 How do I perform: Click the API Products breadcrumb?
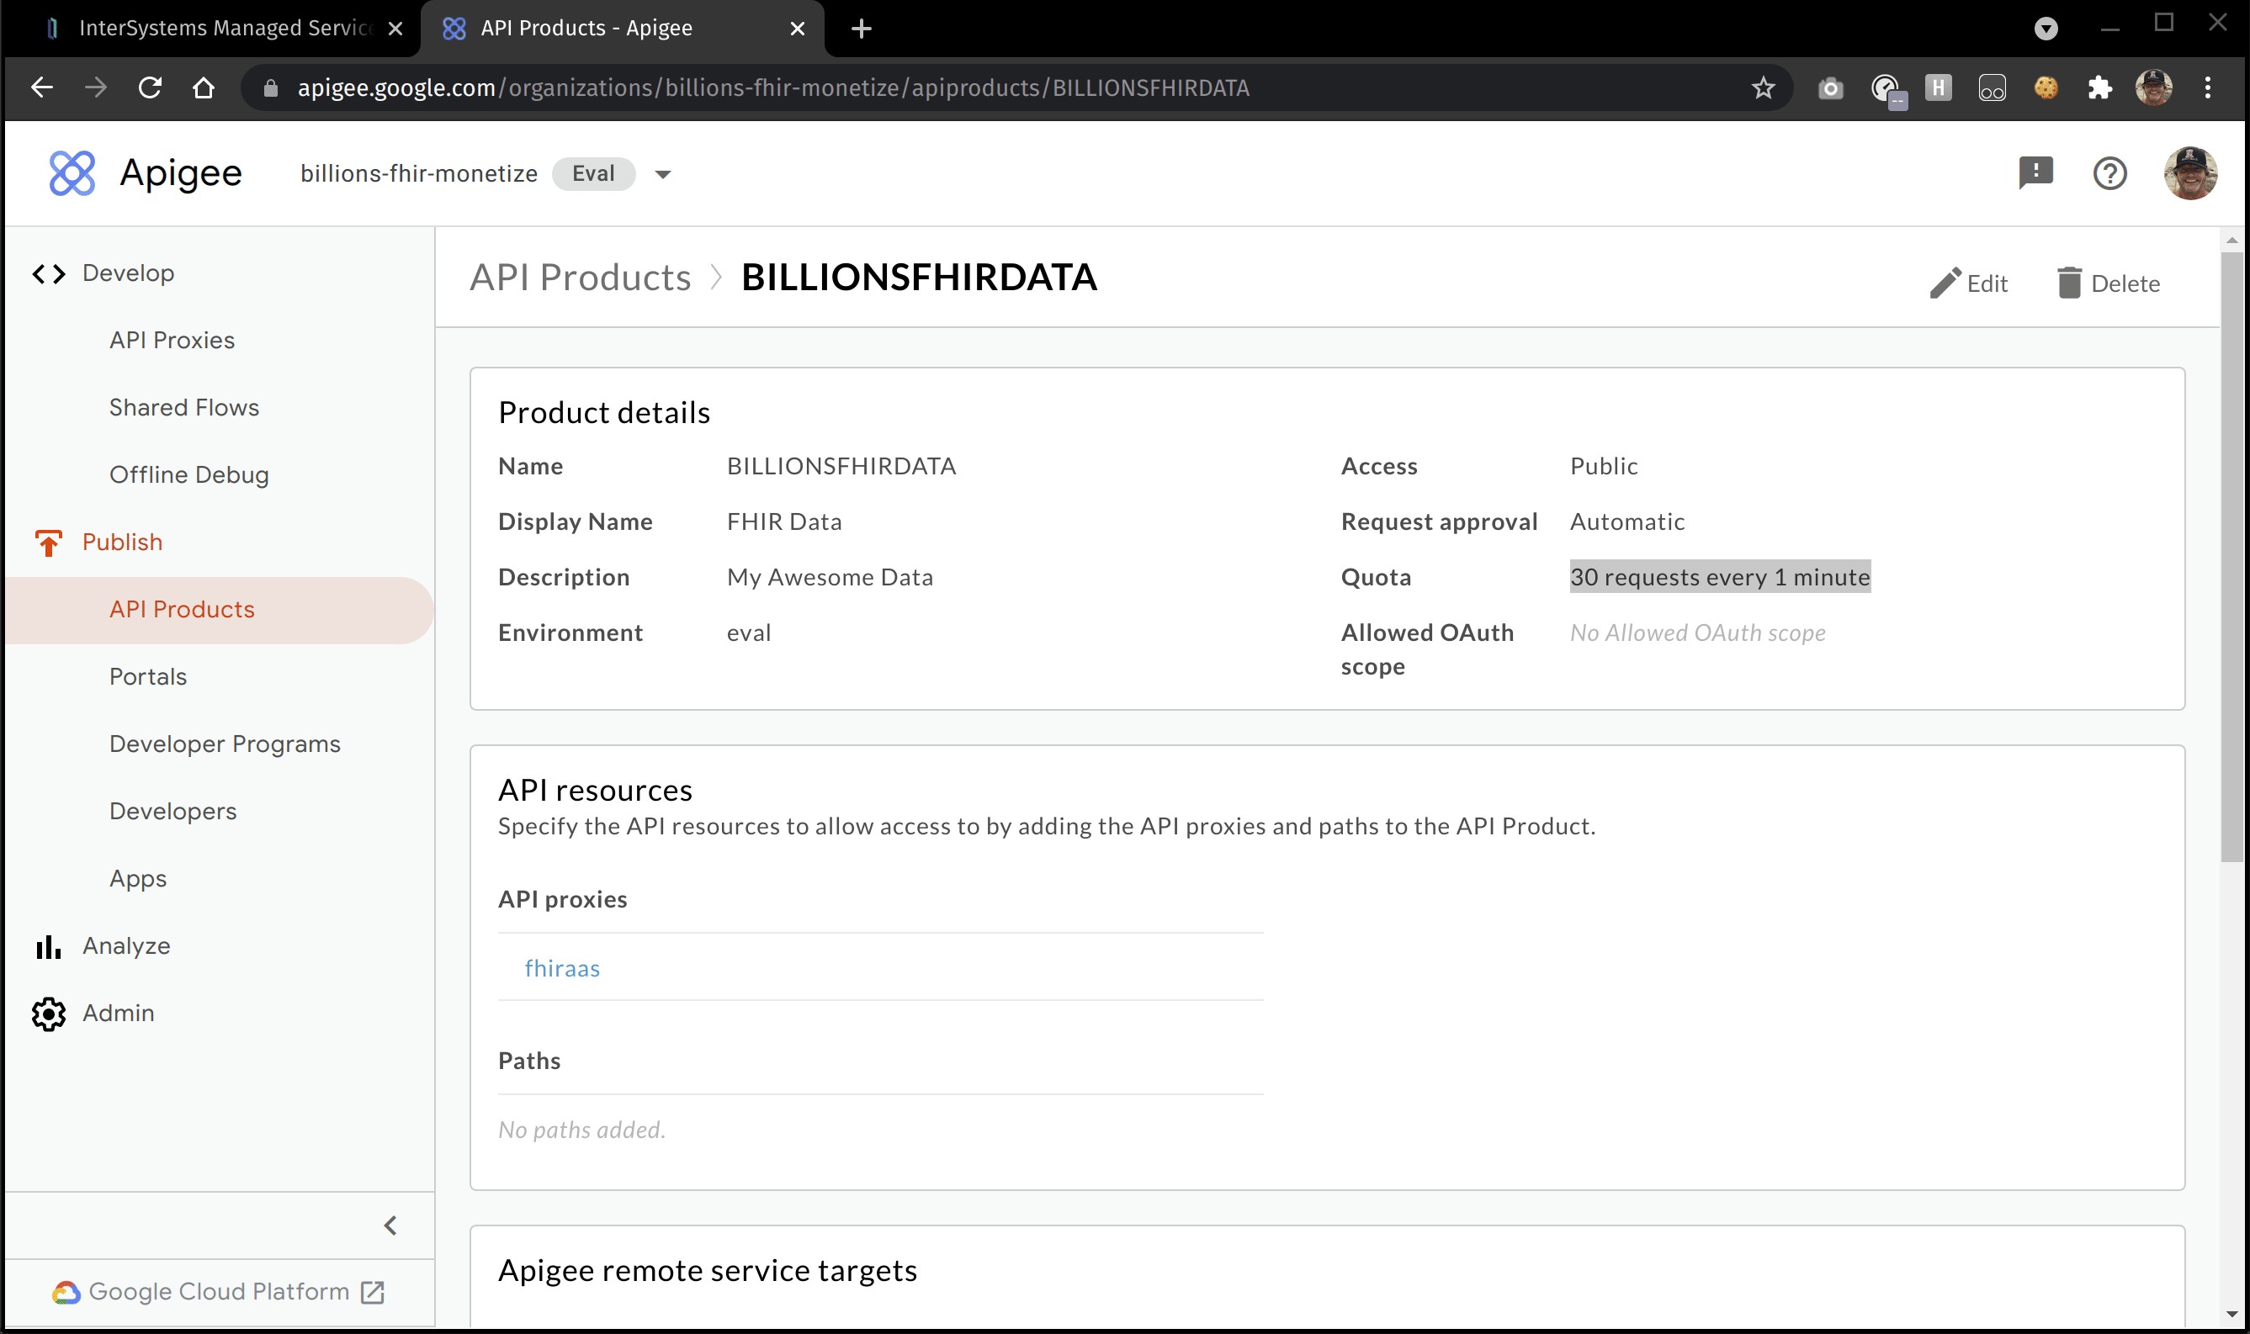[x=580, y=277]
